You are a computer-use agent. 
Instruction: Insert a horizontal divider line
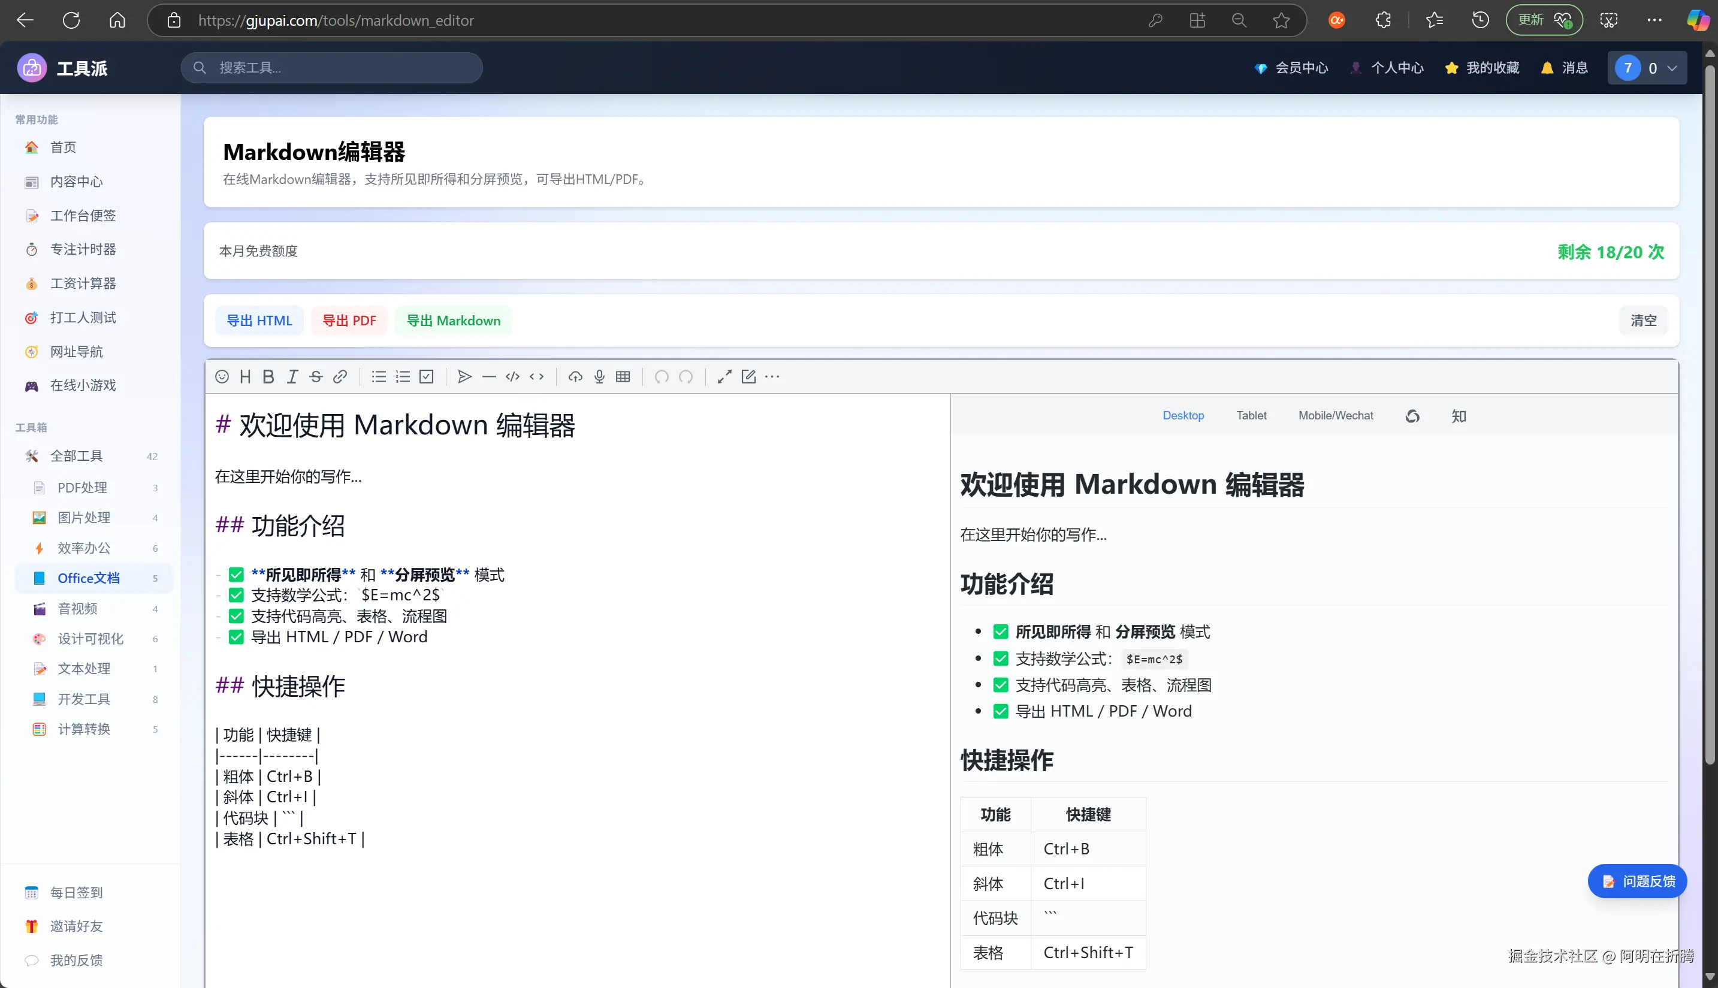pyautogui.click(x=489, y=377)
